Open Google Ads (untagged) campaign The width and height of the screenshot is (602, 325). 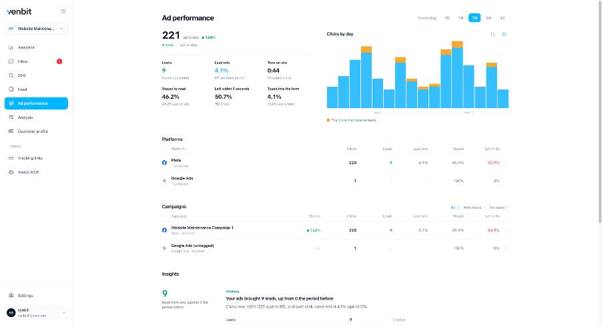(x=336, y=248)
